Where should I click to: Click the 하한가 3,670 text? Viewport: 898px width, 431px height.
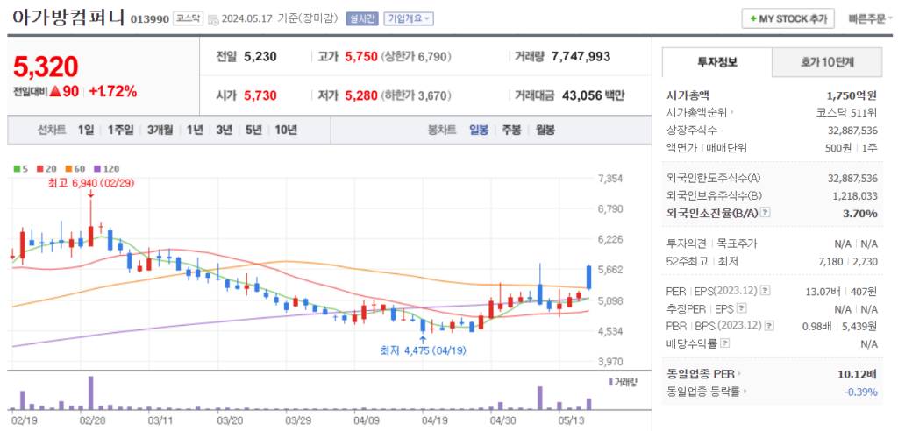click(x=418, y=95)
